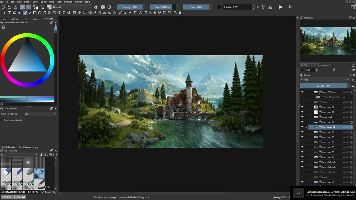Click the toolbar Opacity 100% slider

click(130, 7)
